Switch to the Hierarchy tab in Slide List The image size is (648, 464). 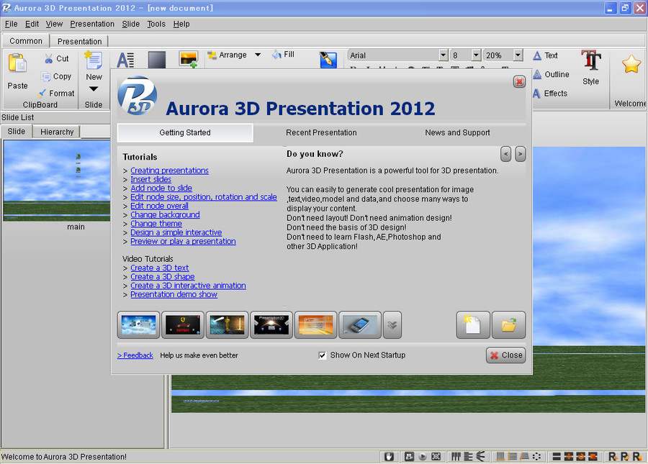pyautogui.click(x=57, y=132)
